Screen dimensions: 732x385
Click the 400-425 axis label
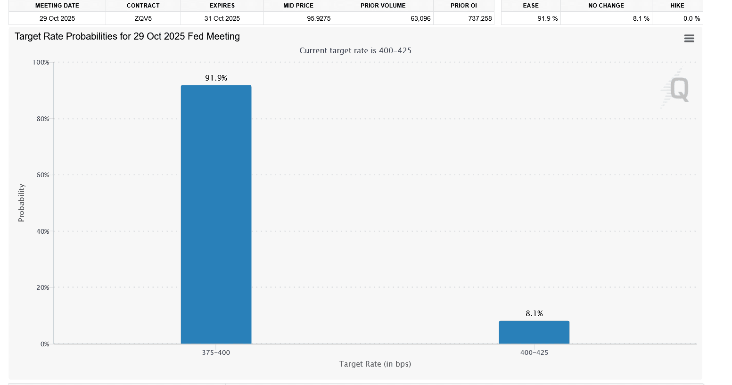(x=534, y=352)
